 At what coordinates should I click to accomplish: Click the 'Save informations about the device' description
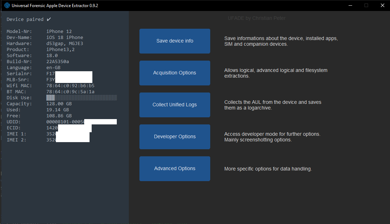tap(281, 41)
